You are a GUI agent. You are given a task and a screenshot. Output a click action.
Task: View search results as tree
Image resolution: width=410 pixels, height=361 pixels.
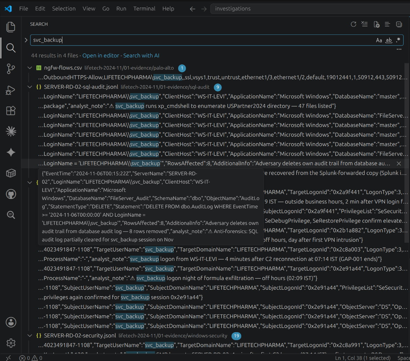(x=388, y=24)
